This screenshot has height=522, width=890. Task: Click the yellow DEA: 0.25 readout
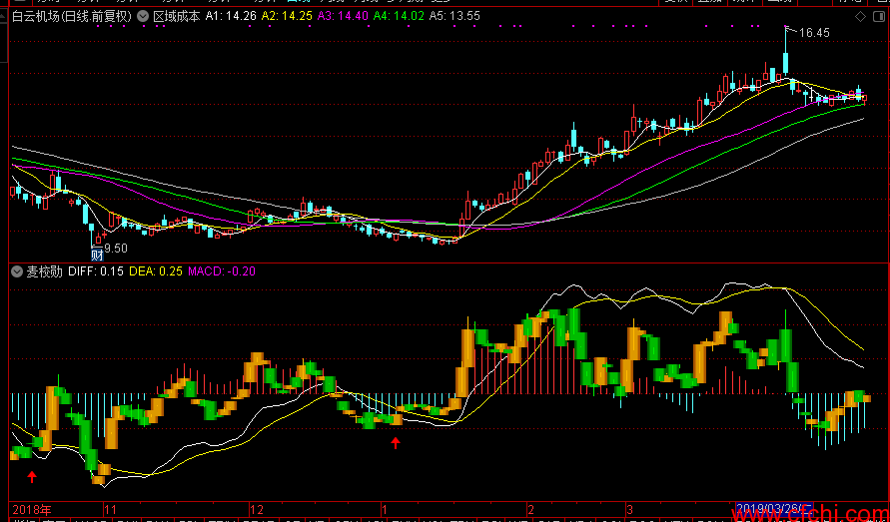[x=156, y=271]
